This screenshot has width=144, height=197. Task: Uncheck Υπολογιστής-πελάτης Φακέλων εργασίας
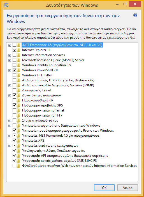[x=14, y=150]
